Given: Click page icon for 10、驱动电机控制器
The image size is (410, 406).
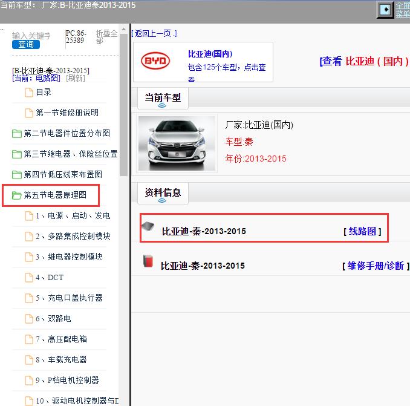Looking at the screenshot, I should (x=29, y=401).
